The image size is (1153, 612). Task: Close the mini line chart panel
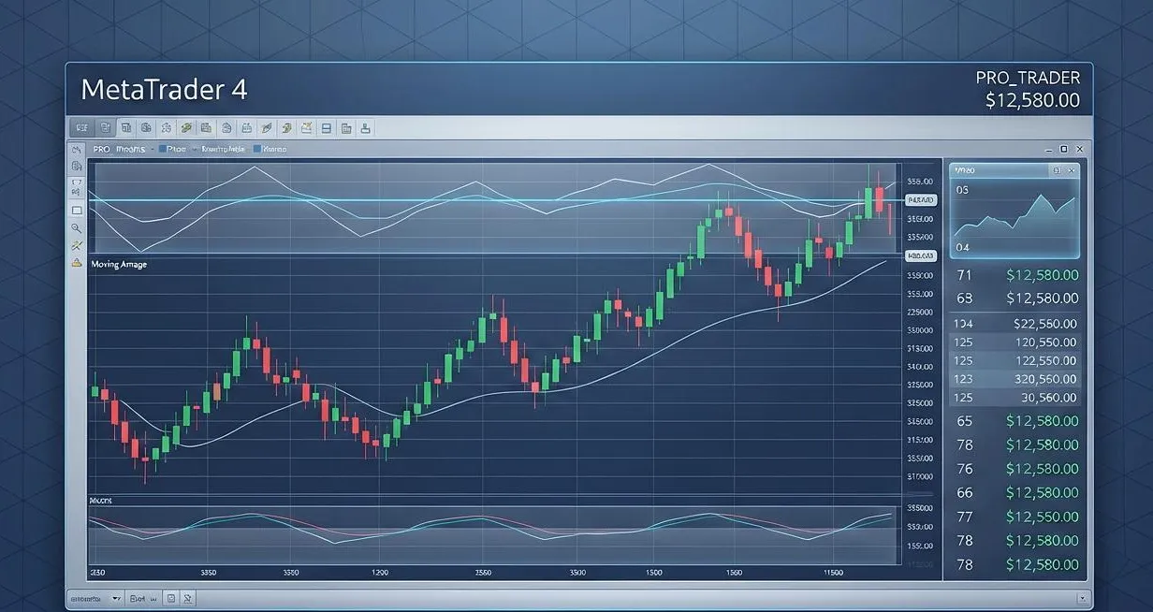[x=1072, y=170]
